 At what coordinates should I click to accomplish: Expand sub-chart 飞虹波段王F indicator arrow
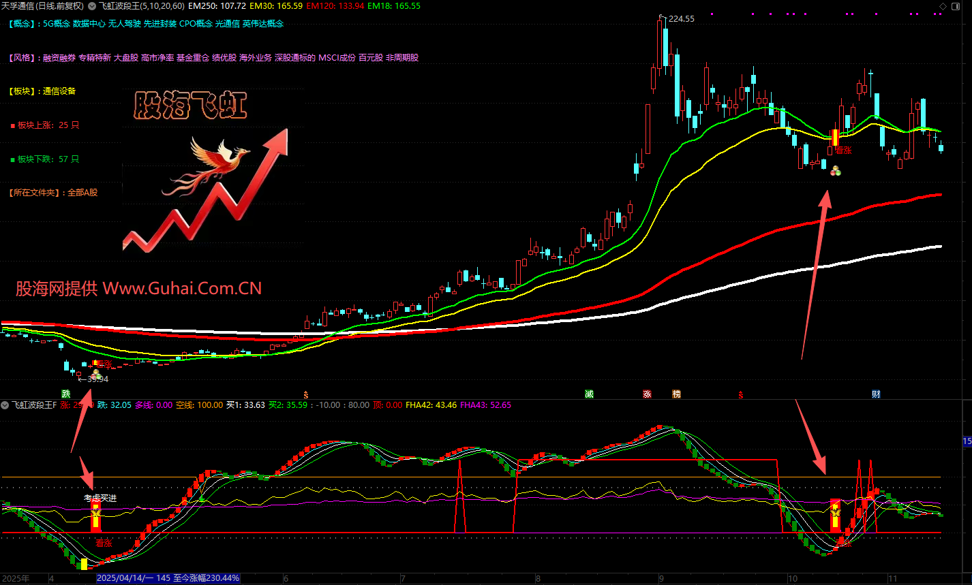coord(6,405)
